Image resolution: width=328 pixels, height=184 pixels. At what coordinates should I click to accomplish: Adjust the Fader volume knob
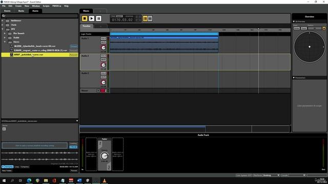[x=104, y=156]
